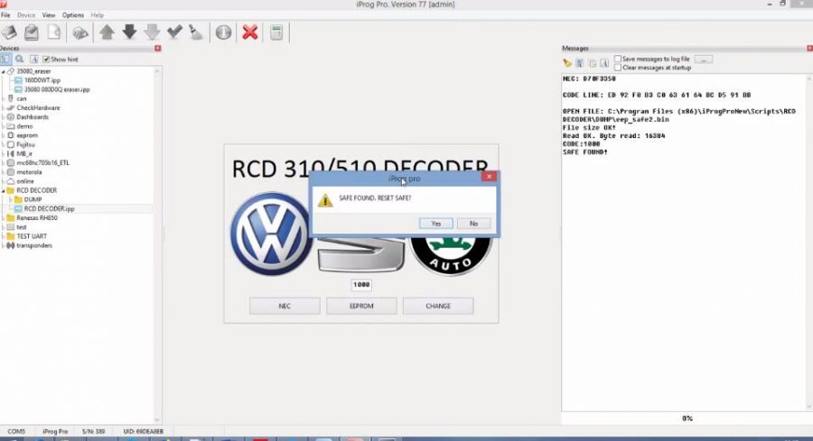Click the third icon in Messages toolbar
This screenshot has height=441, width=813.
point(592,63)
